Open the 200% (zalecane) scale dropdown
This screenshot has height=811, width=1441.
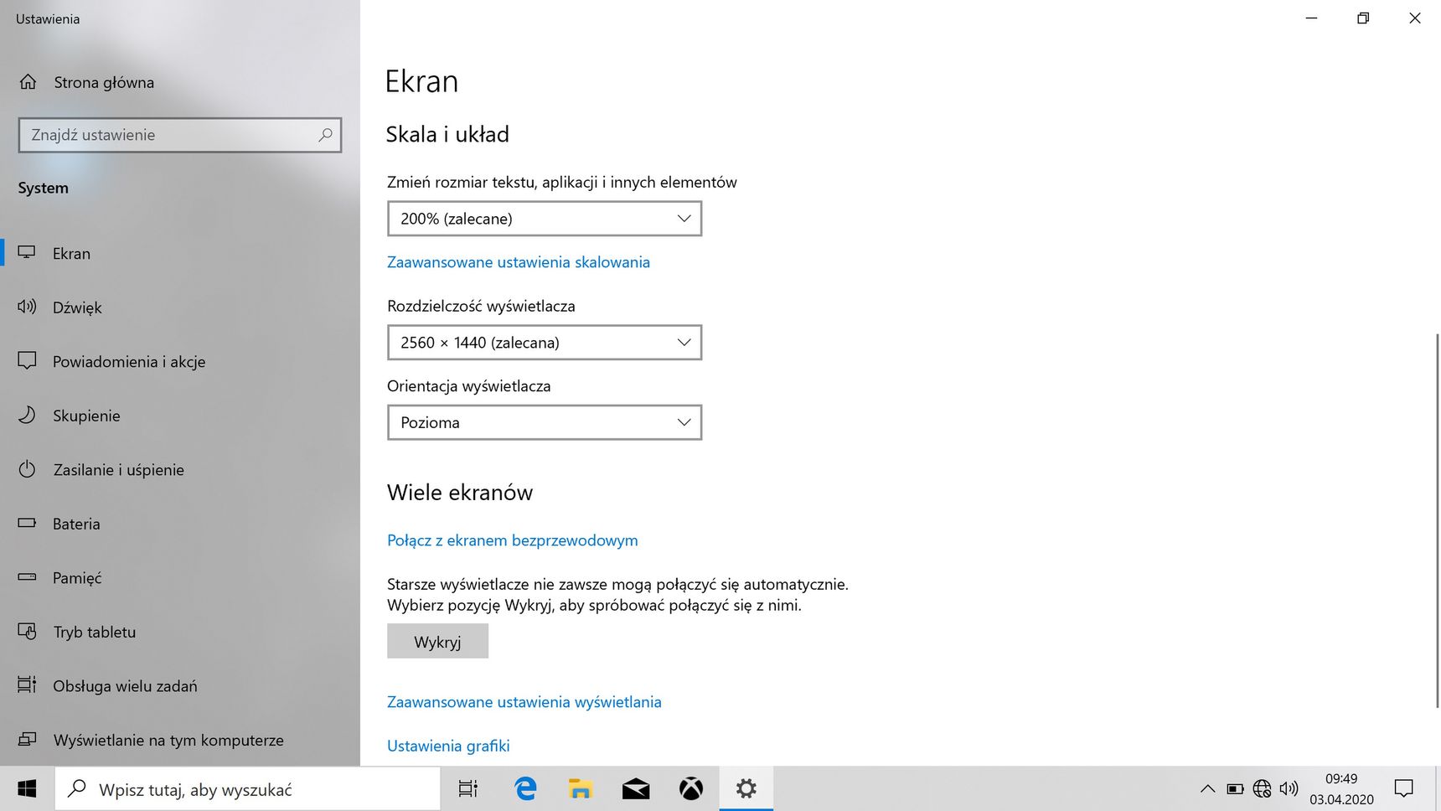point(545,219)
